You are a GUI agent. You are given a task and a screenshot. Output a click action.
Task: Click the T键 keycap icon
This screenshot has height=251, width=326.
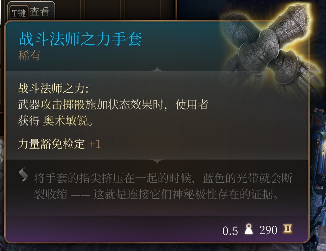point(19,13)
